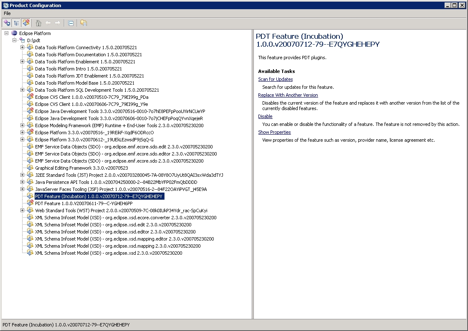Screen dimensions: 468x331
Task: Click the Back arrow toolbar icon
Action: pyautogui.click(x=48, y=23)
